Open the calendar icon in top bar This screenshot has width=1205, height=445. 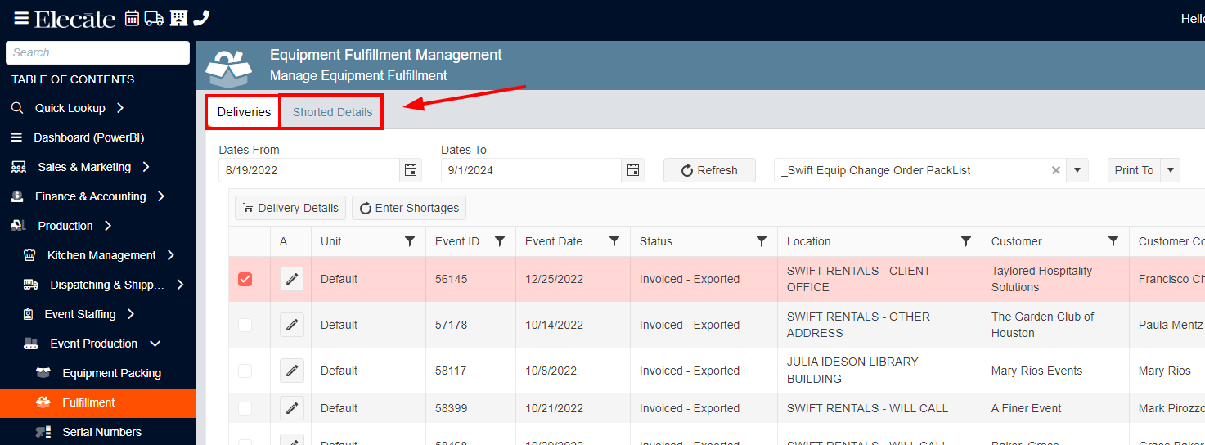132,18
